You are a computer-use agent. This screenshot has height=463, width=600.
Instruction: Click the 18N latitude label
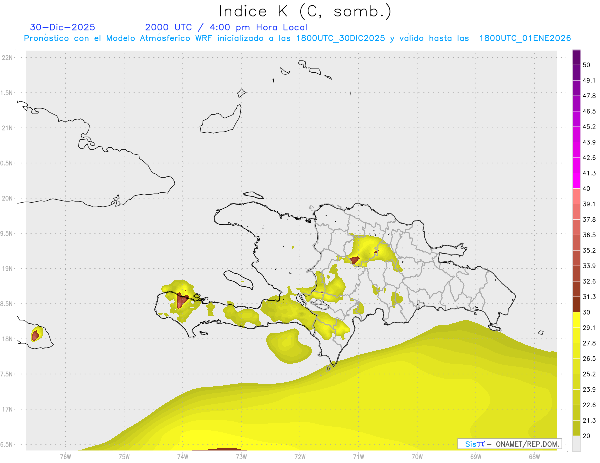(x=7, y=339)
